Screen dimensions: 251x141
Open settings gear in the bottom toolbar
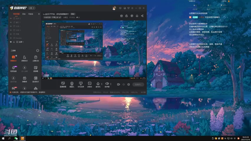click(129, 84)
